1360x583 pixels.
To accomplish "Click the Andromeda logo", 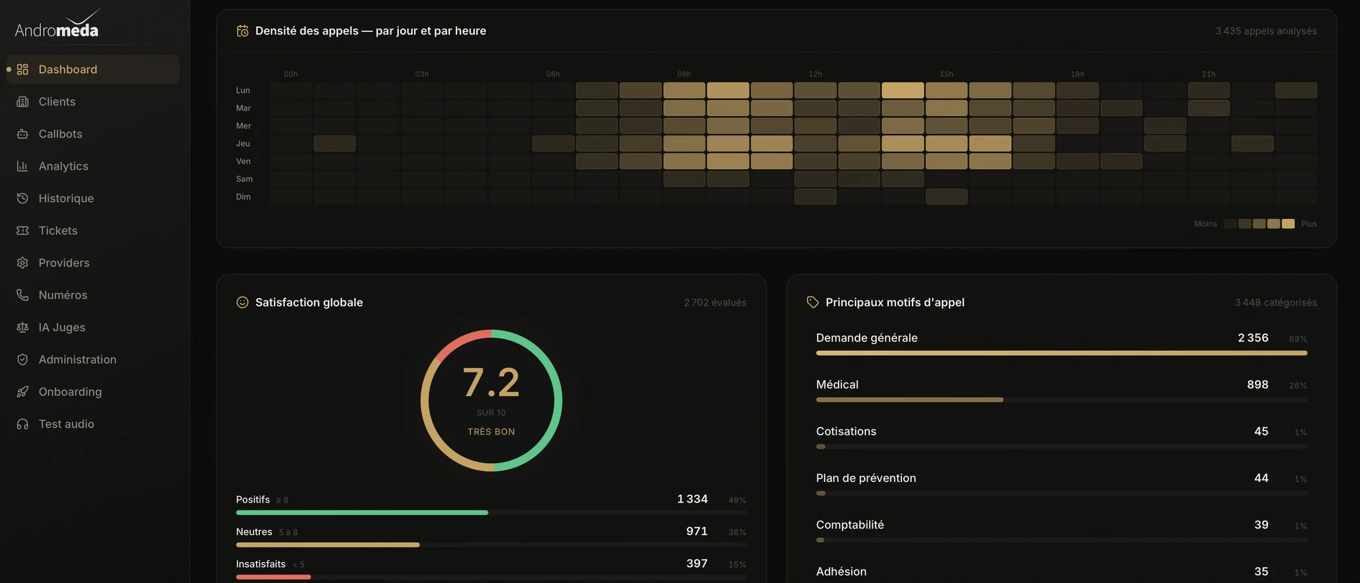I will coord(58,23).
